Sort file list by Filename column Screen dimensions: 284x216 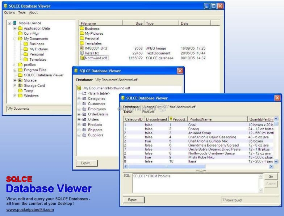(x=101, y=23)
